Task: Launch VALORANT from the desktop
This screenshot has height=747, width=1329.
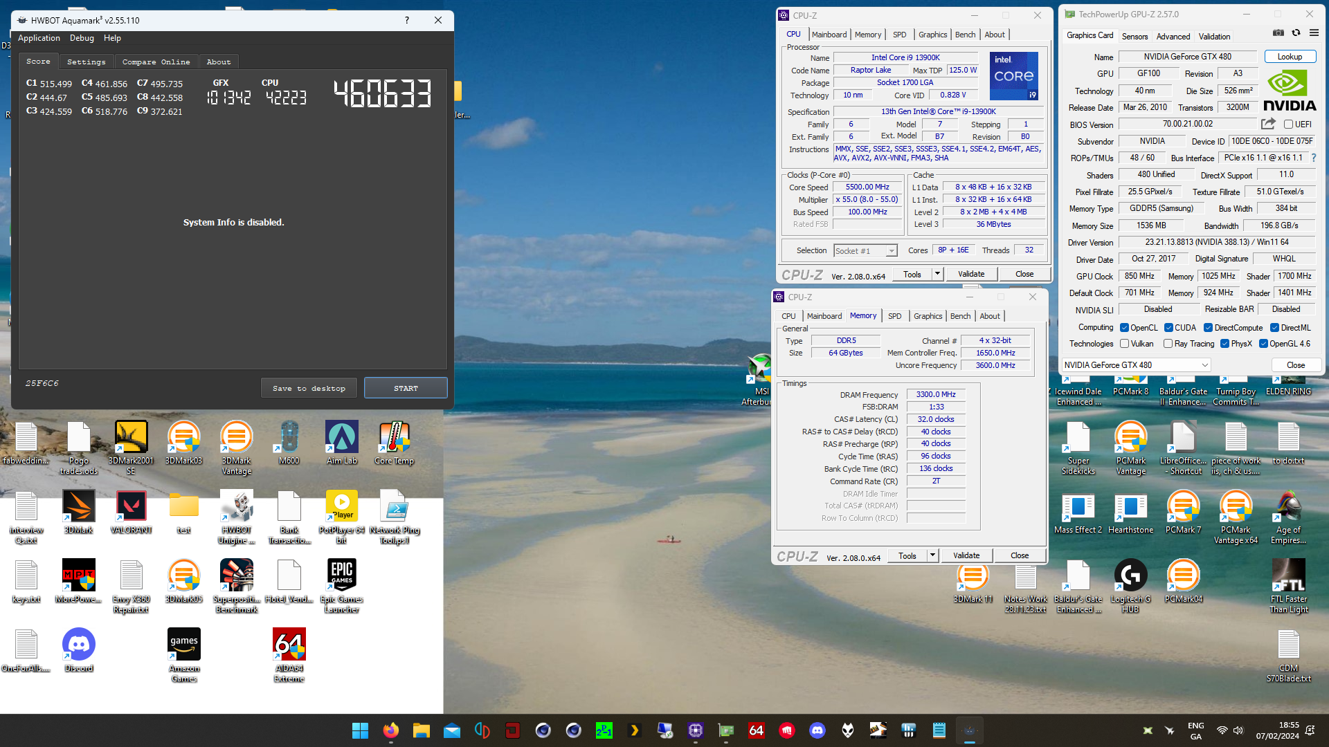Action: tap(132, 512)
